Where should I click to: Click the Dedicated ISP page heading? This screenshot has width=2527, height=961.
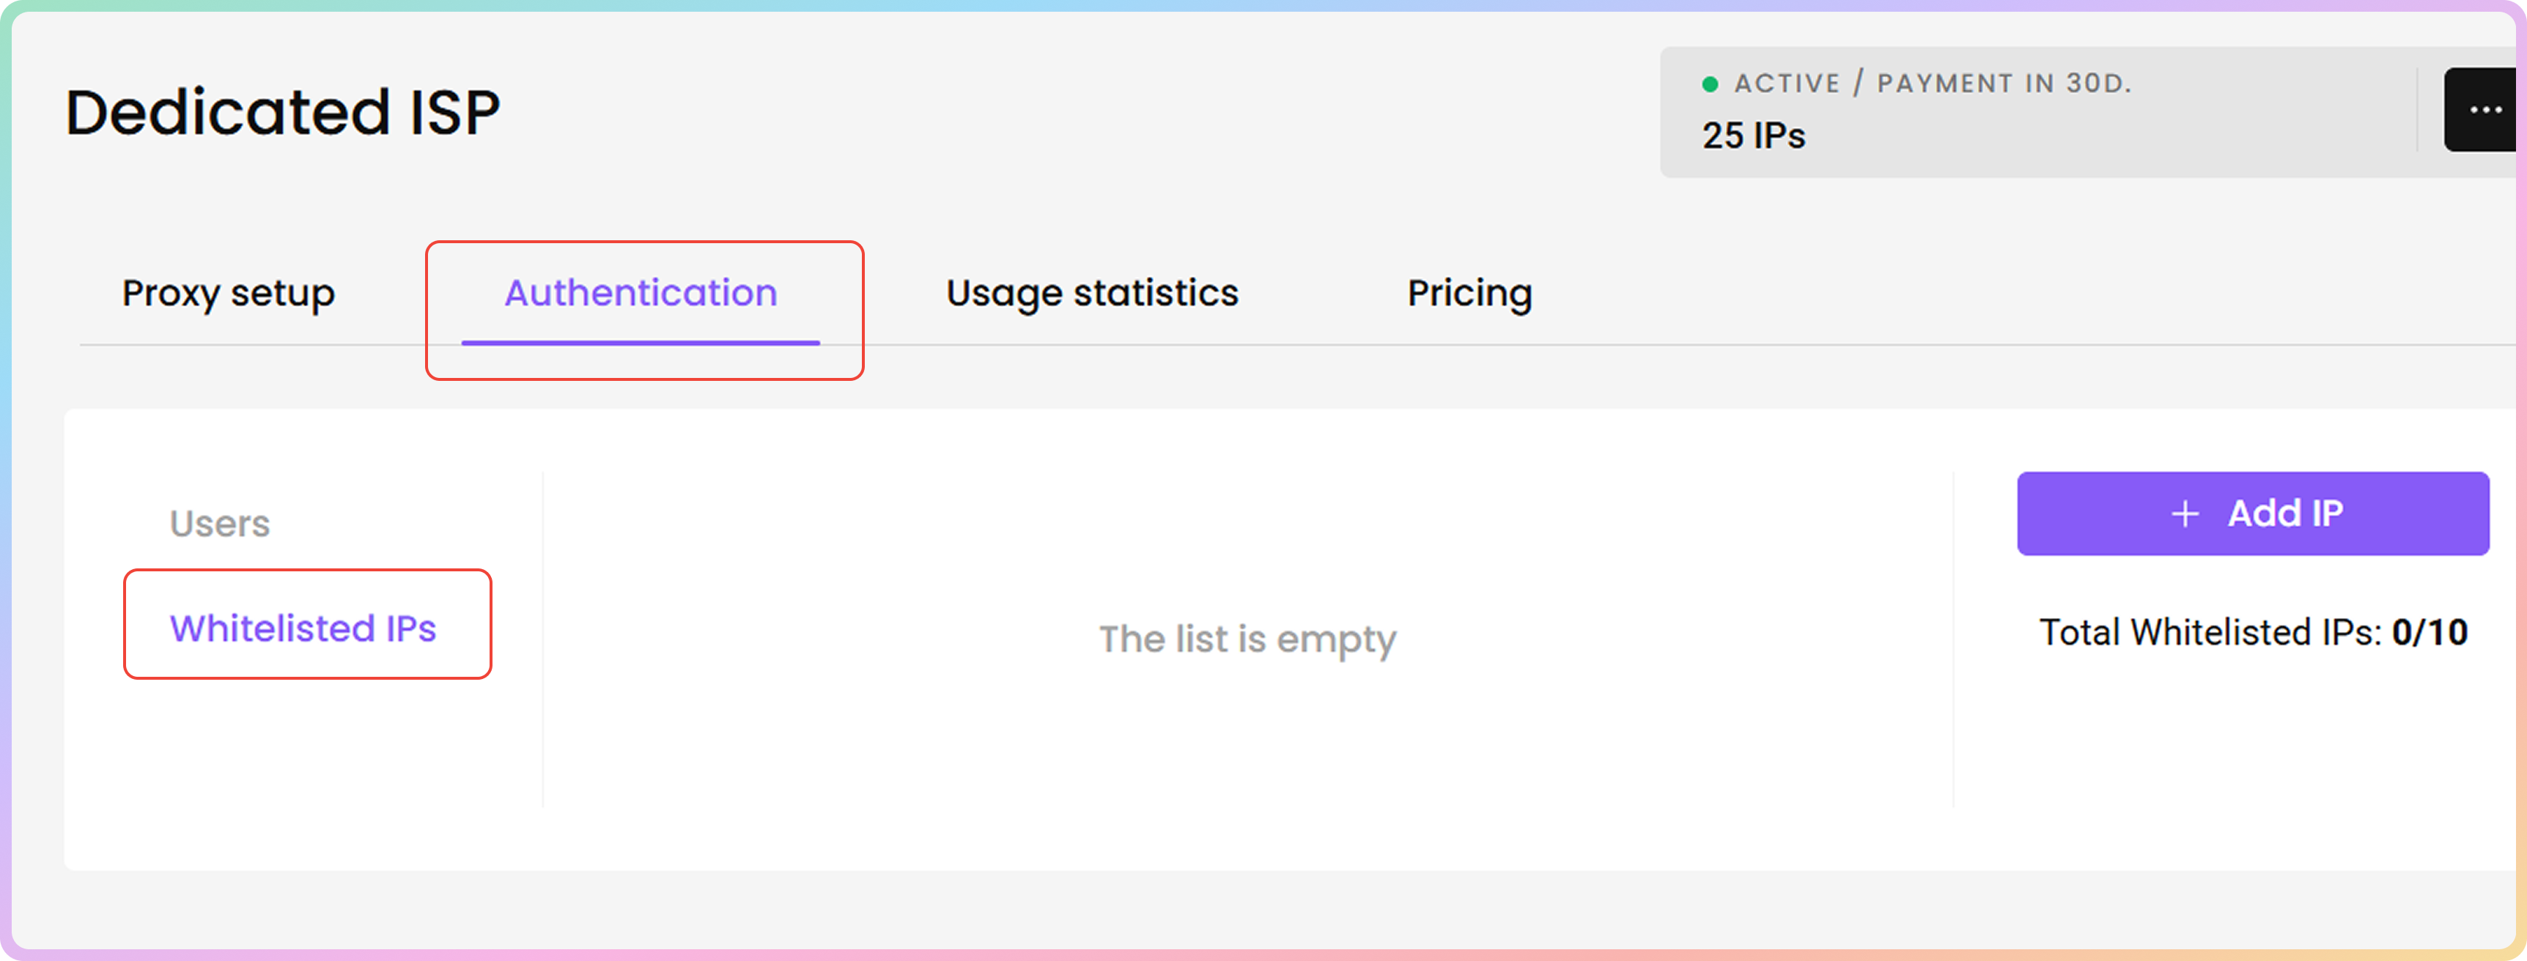tap(282, 112)
